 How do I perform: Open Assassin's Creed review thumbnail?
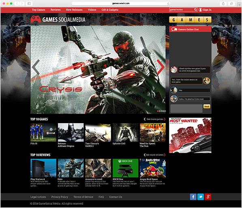point(98,168)
